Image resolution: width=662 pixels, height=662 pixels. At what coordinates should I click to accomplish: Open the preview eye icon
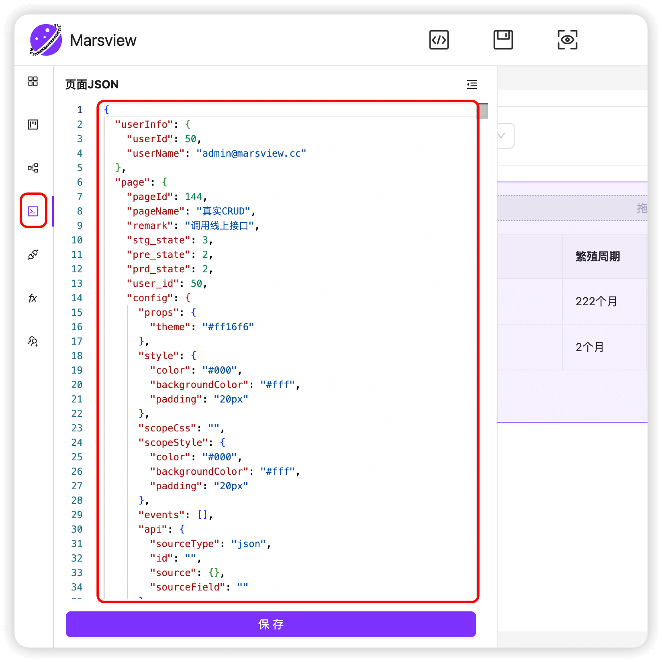[567, 40]
